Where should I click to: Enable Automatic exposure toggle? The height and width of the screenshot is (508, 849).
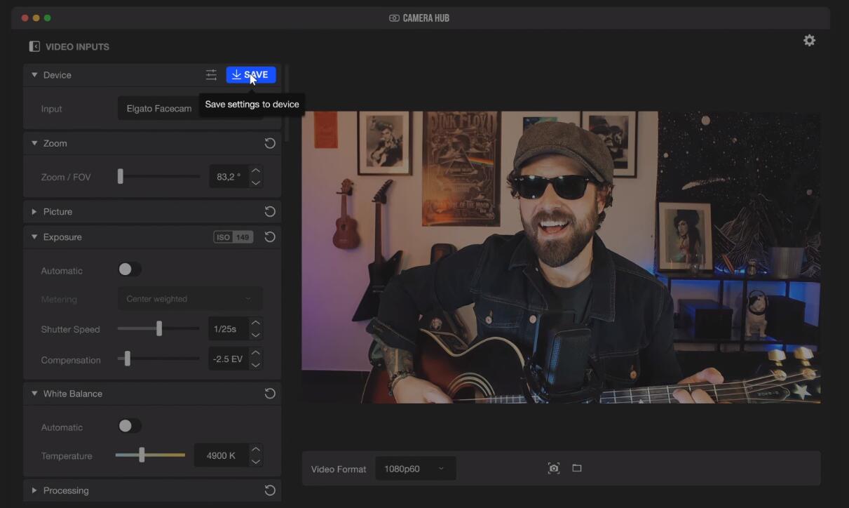(x=129, y=269)
